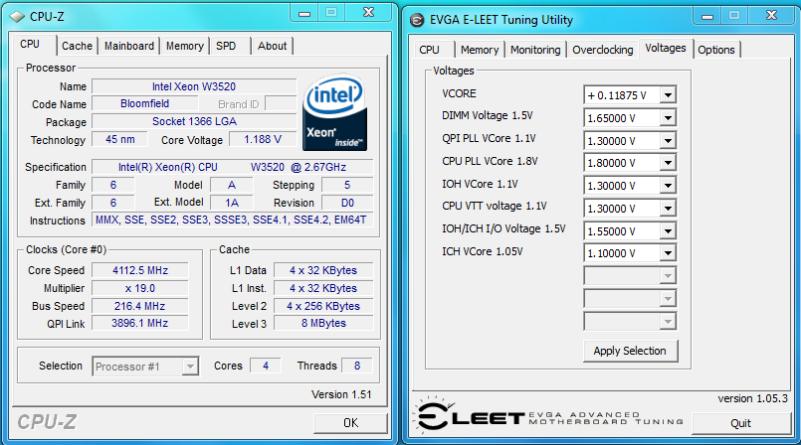
Task: Click the E-LEET EVGA Advanced Motherboard Tuning logo
Action: [x=547, y=416]
